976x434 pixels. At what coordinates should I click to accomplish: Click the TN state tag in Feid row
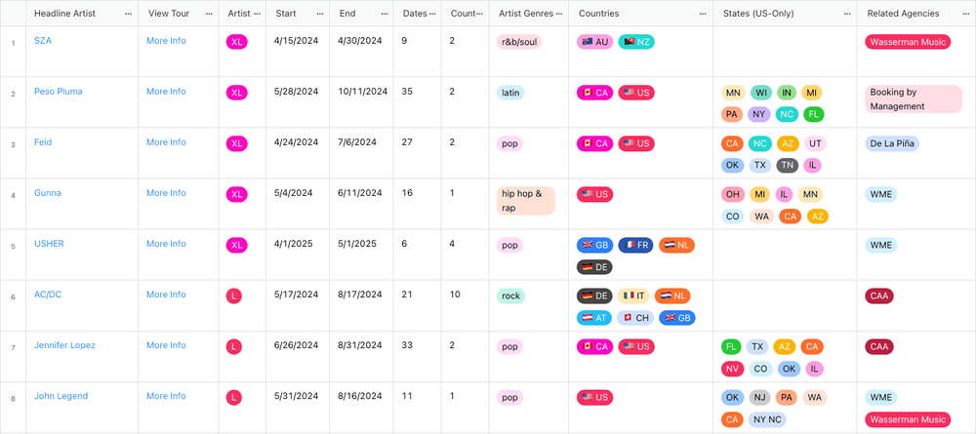click(788, 166)
